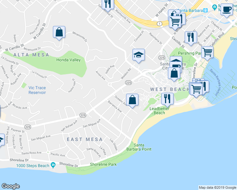The image size is (237, 190).
Task: Open the restaurant marker near San Pascual St
Action: (x=108, y=4)
